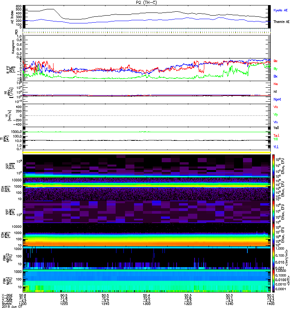Viewport: 293px width, 312px height.
Task: Click the blue Bx legend label
Action: pos(275,76)
